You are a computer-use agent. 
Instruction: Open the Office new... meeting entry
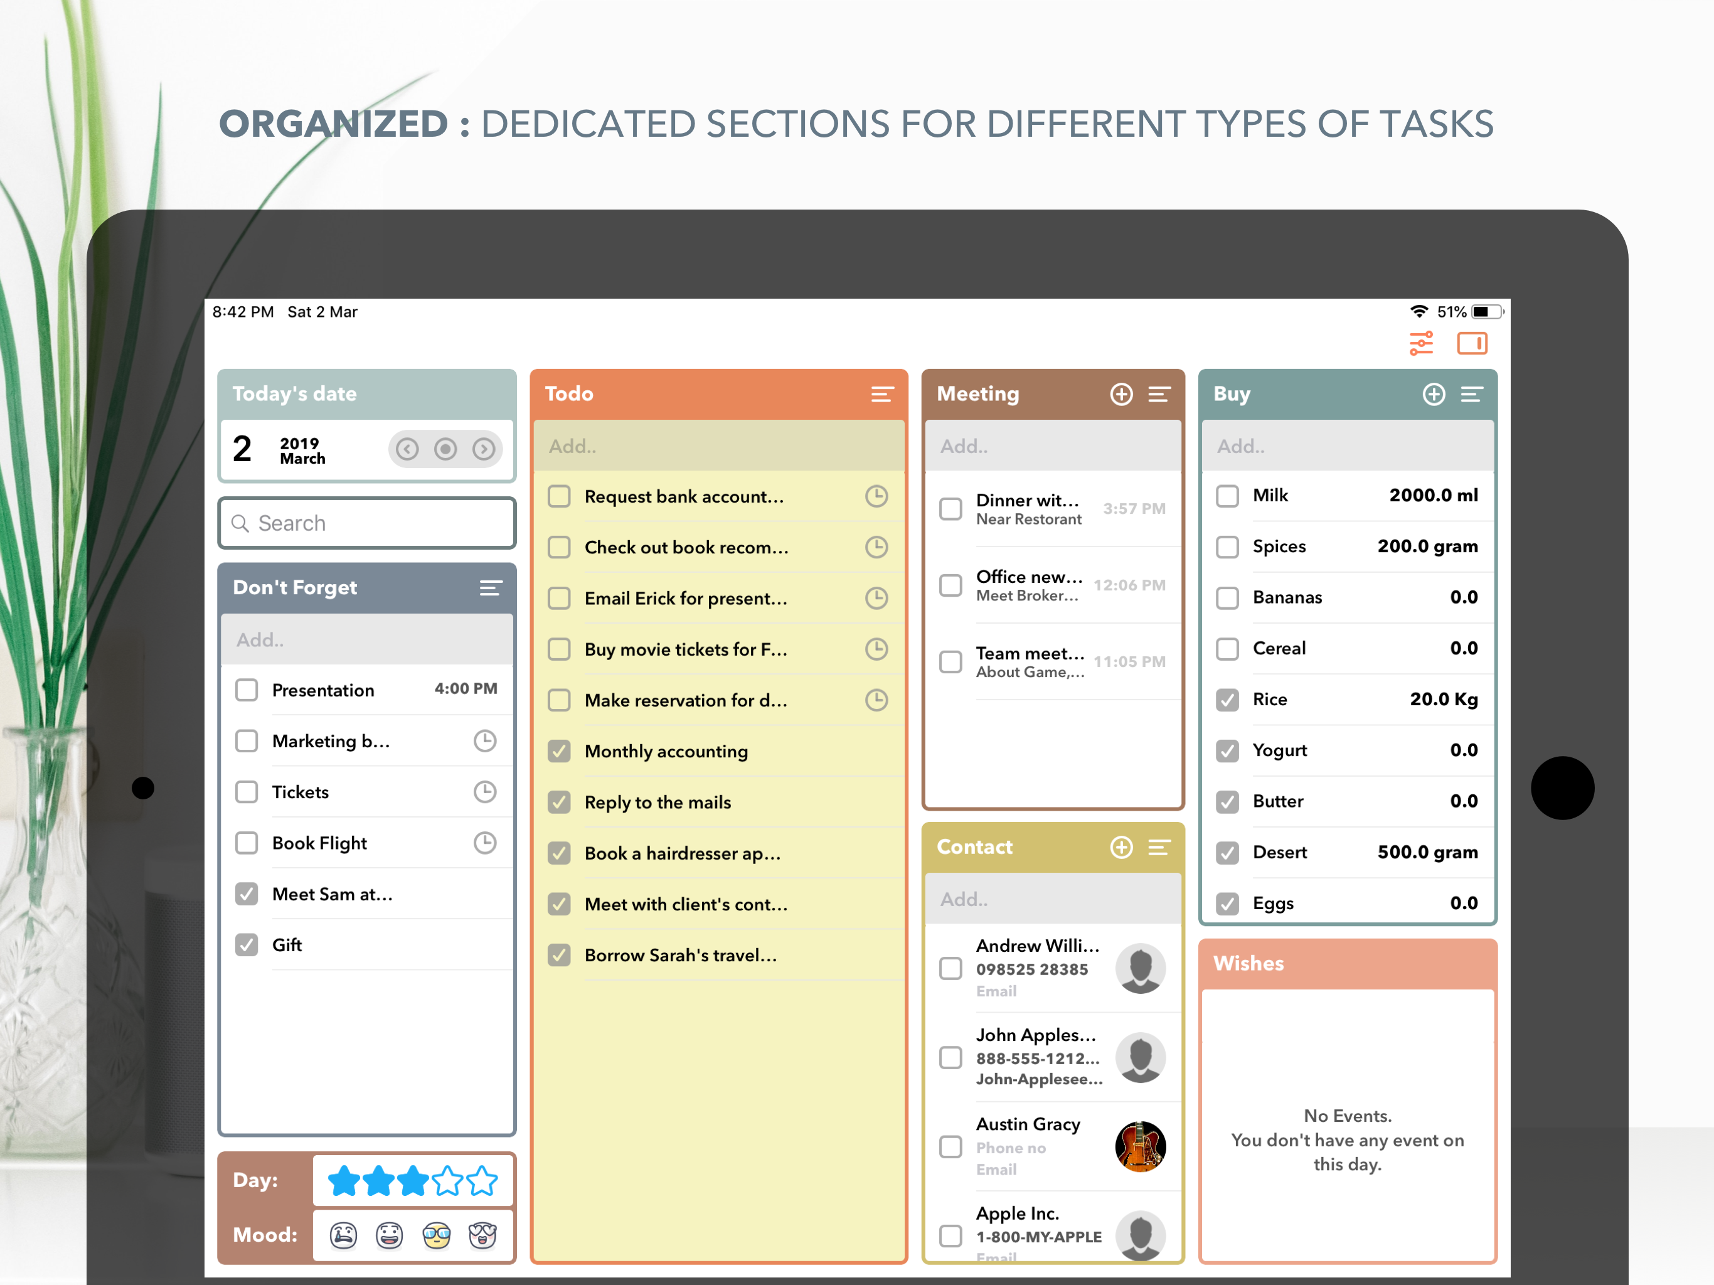[x=1053, y=585]
